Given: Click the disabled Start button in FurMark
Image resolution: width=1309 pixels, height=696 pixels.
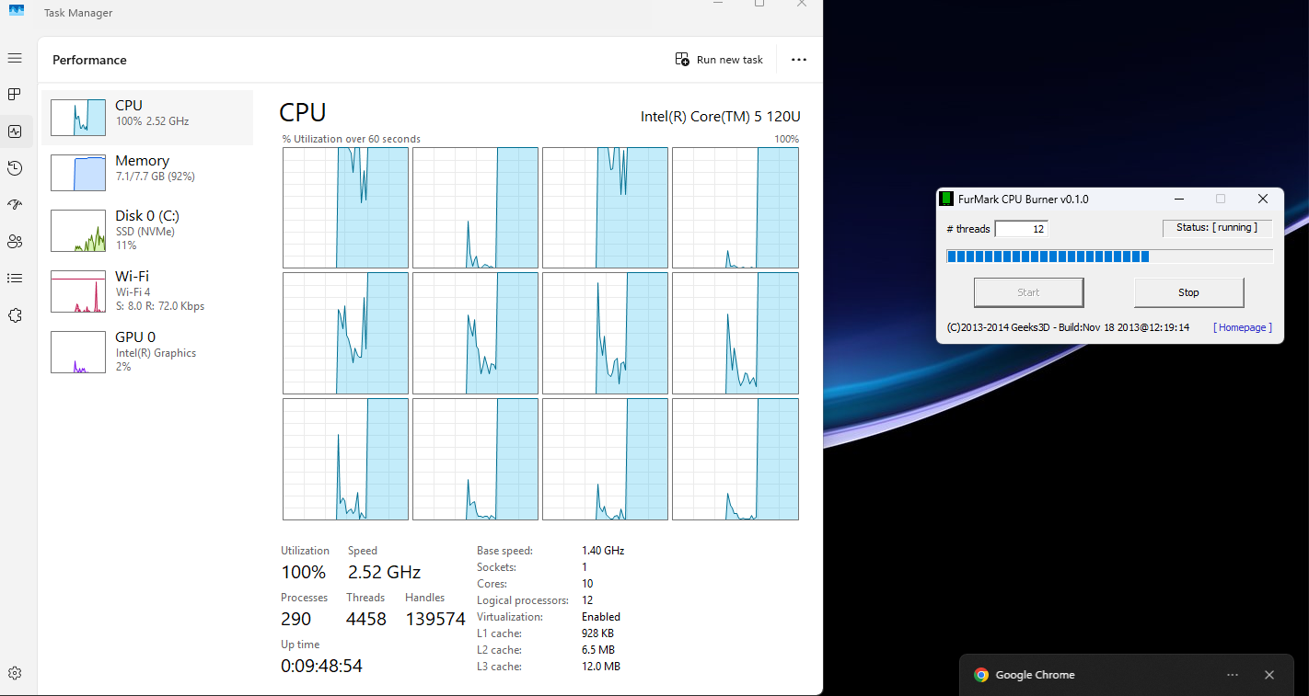Looking at the screenshot, I should click(x=1028, y=292).
